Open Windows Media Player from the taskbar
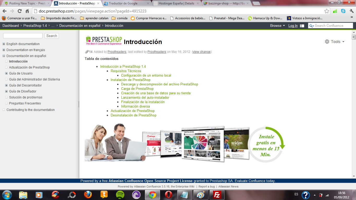356x200 pixels. point(39,195)
